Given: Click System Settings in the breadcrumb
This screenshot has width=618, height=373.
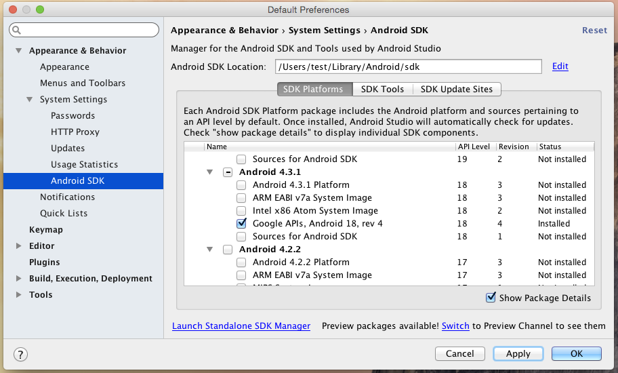Looking at the screenshot, I should [x=325, y=31].
